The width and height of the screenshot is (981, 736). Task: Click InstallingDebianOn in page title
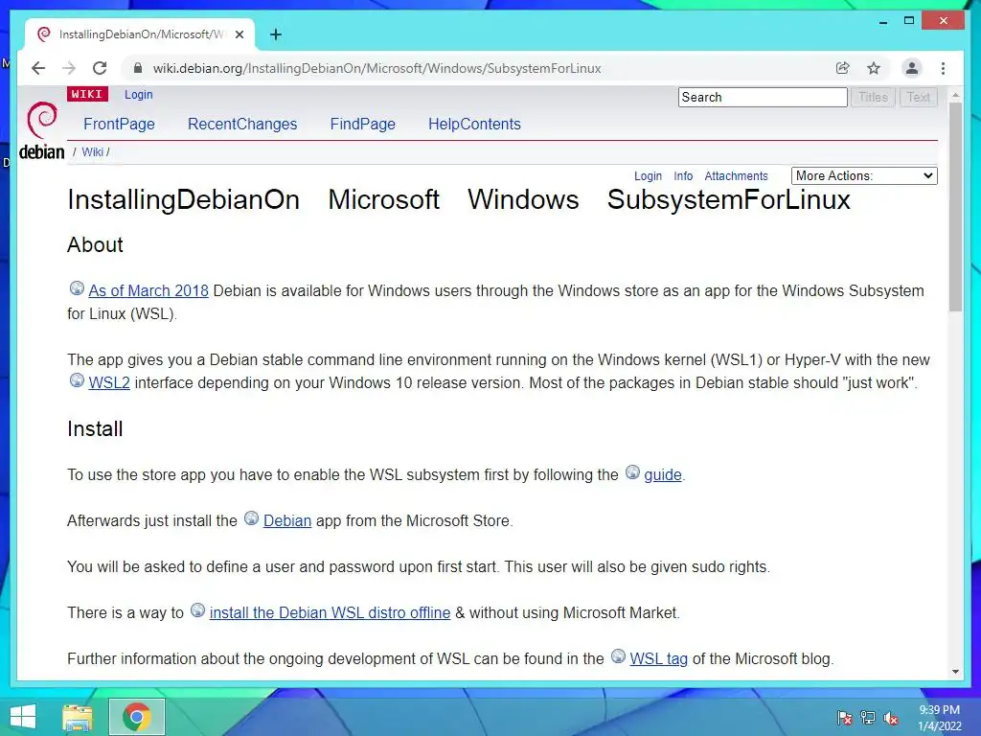[183, 200]
